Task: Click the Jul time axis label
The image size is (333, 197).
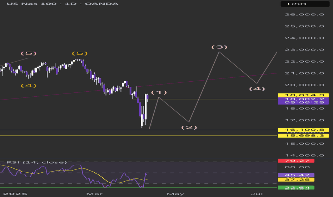Action: pos(257,194)
